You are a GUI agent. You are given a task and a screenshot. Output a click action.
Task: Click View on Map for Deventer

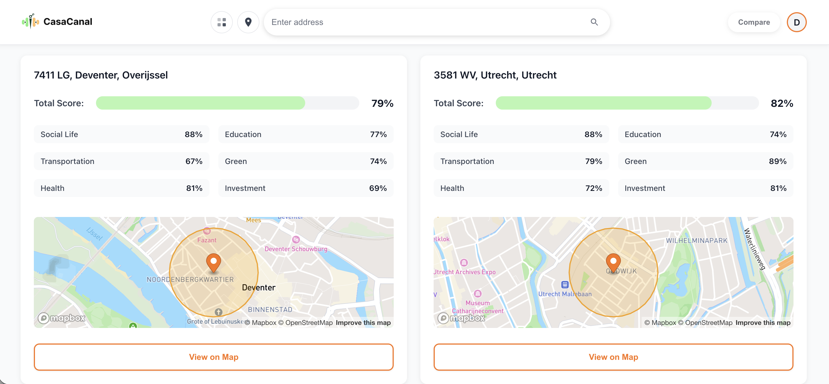[x=213, y=357]
